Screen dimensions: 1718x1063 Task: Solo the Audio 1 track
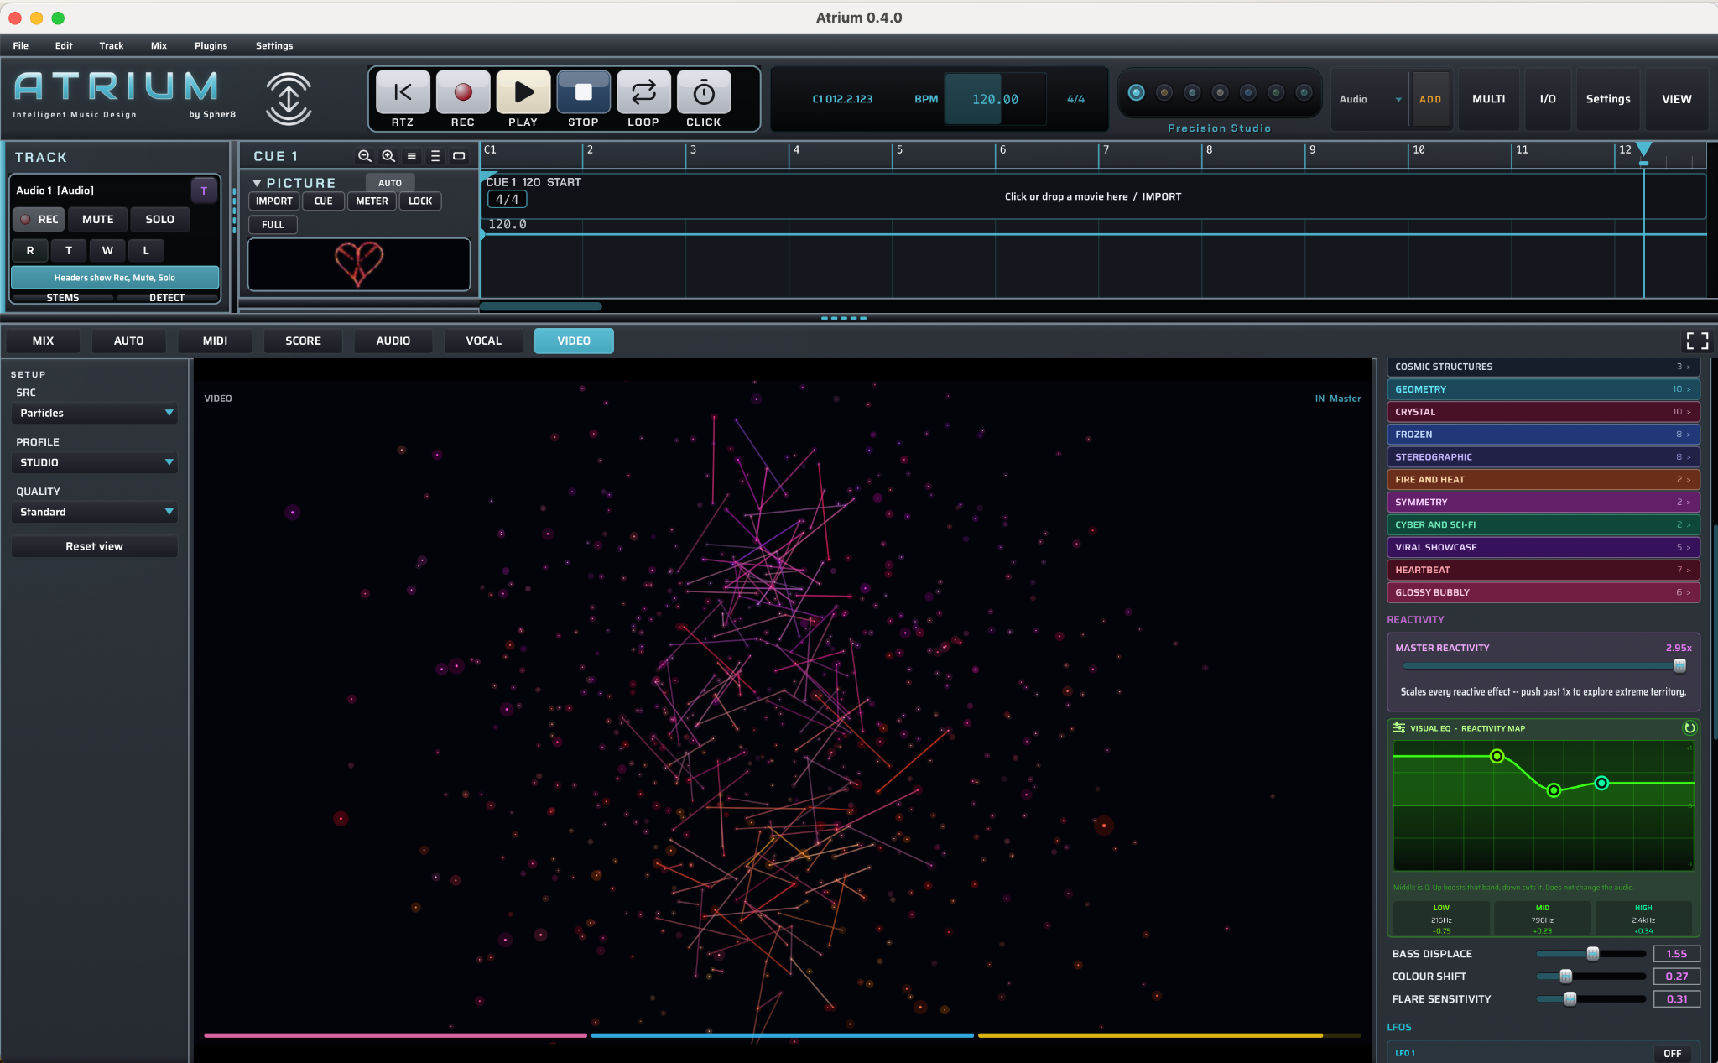(x=160, y=220)
